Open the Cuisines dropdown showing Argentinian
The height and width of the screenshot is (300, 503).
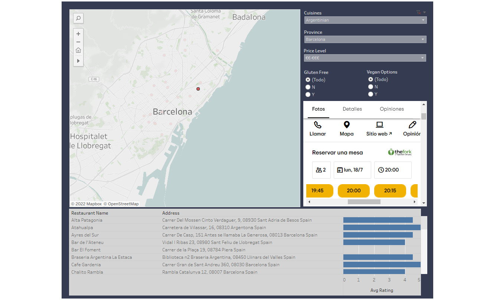coord(365,20)
